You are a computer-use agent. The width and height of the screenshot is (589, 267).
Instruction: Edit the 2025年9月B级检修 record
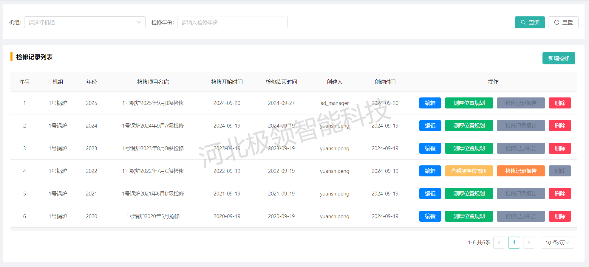point(430,103)
